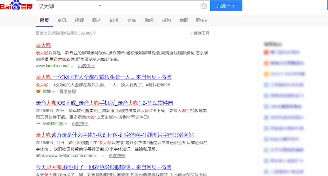Open the first result titled 录大咖
This screenshot has width=328, height=176.
point(44,45)
